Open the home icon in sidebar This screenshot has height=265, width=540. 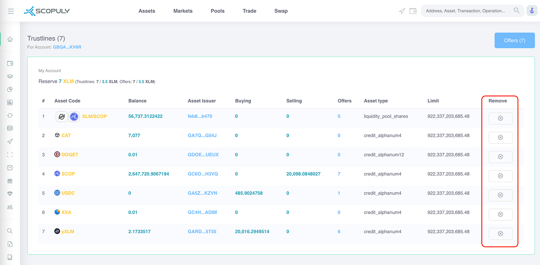10,39
